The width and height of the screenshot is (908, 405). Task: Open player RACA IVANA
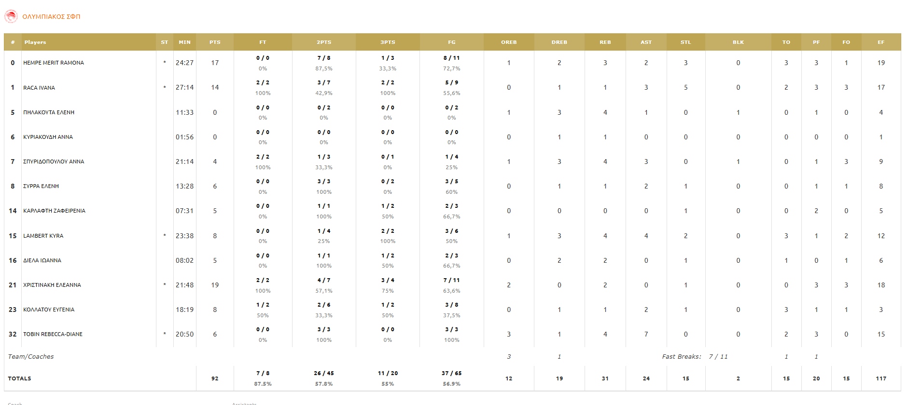coord(39,88)
